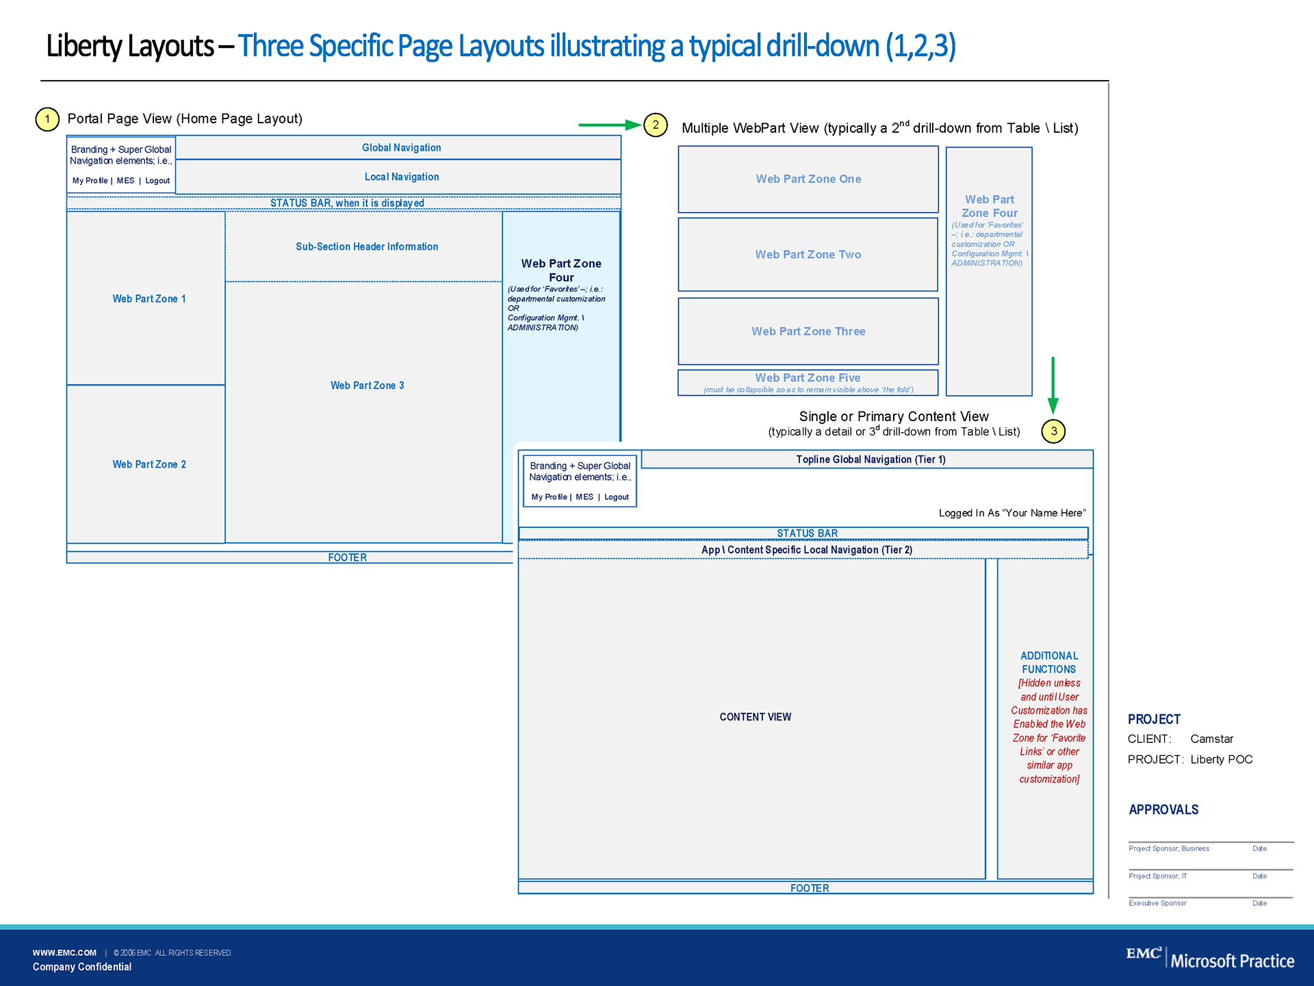Select the Global Navigation bar
This screenshot has width=1314, height=986.
[x=401, y=148]
